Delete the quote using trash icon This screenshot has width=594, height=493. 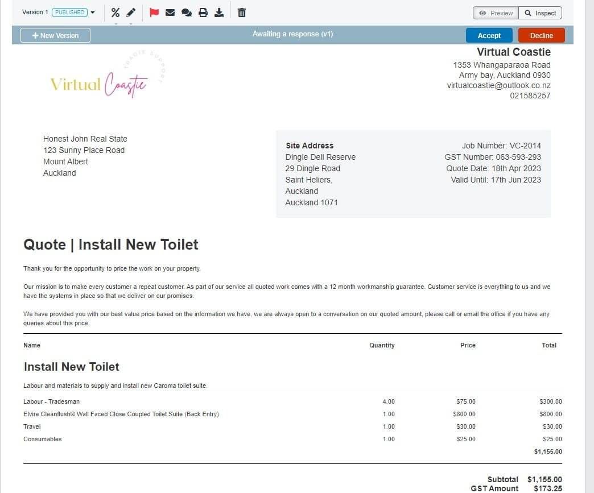click(x=242, y=13)
